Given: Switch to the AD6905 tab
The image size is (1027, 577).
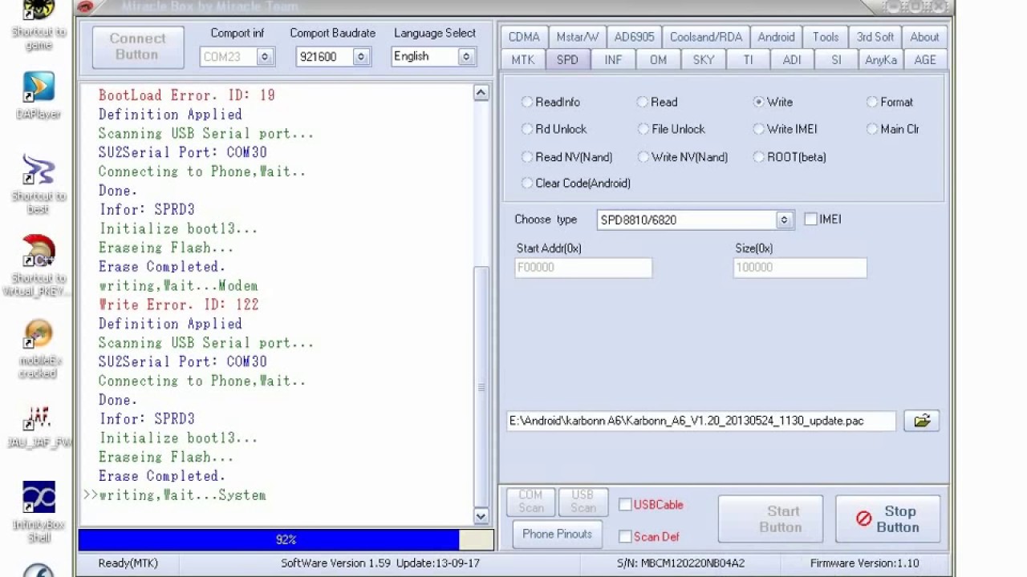Looking at the screenshot, I should (635, 37).
